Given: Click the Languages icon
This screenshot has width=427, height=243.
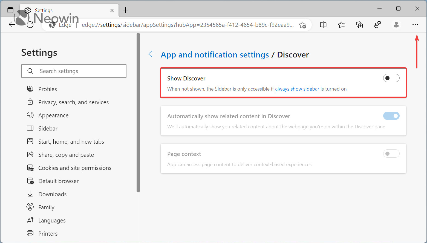Looking at the screenshot, I should tap(30, 220).
